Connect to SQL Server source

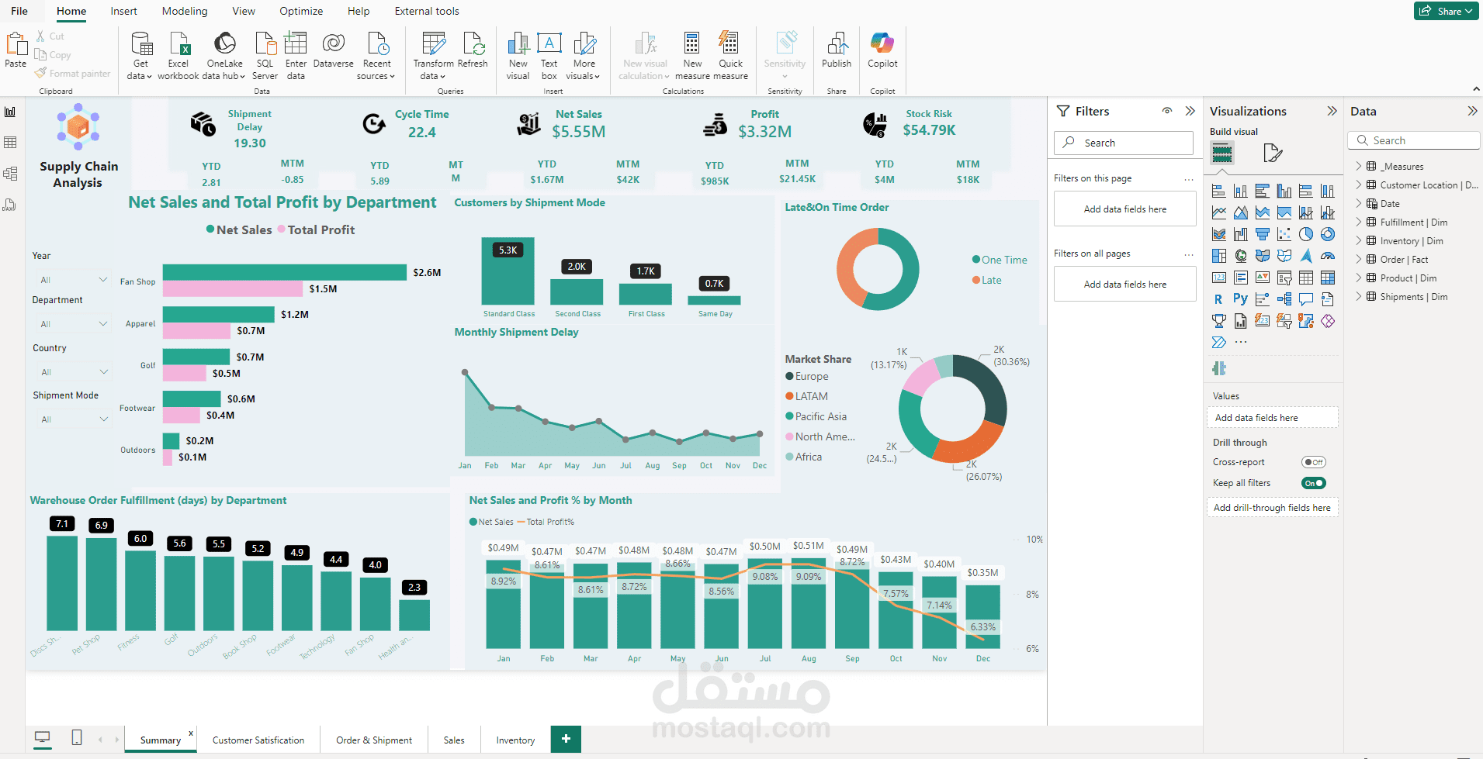coord(265,56)
